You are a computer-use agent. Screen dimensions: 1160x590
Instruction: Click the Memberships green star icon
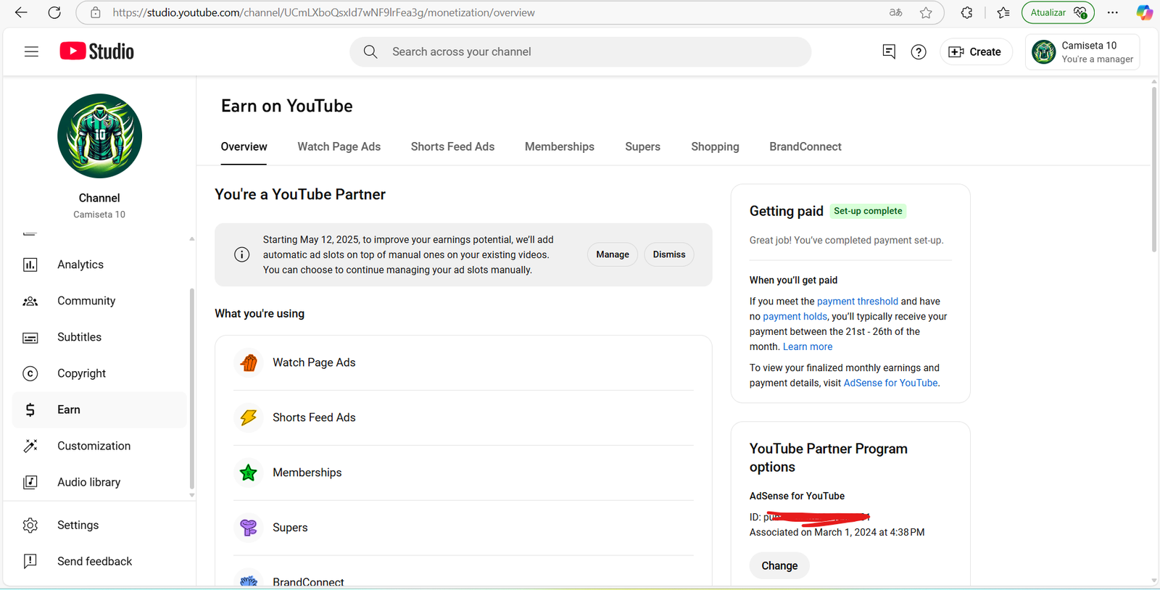click(x=249, y=473)
